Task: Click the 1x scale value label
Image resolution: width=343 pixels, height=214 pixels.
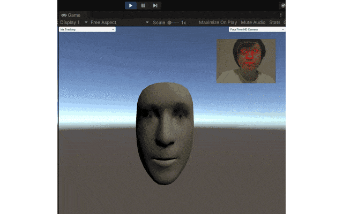Action: pos(183,22)
